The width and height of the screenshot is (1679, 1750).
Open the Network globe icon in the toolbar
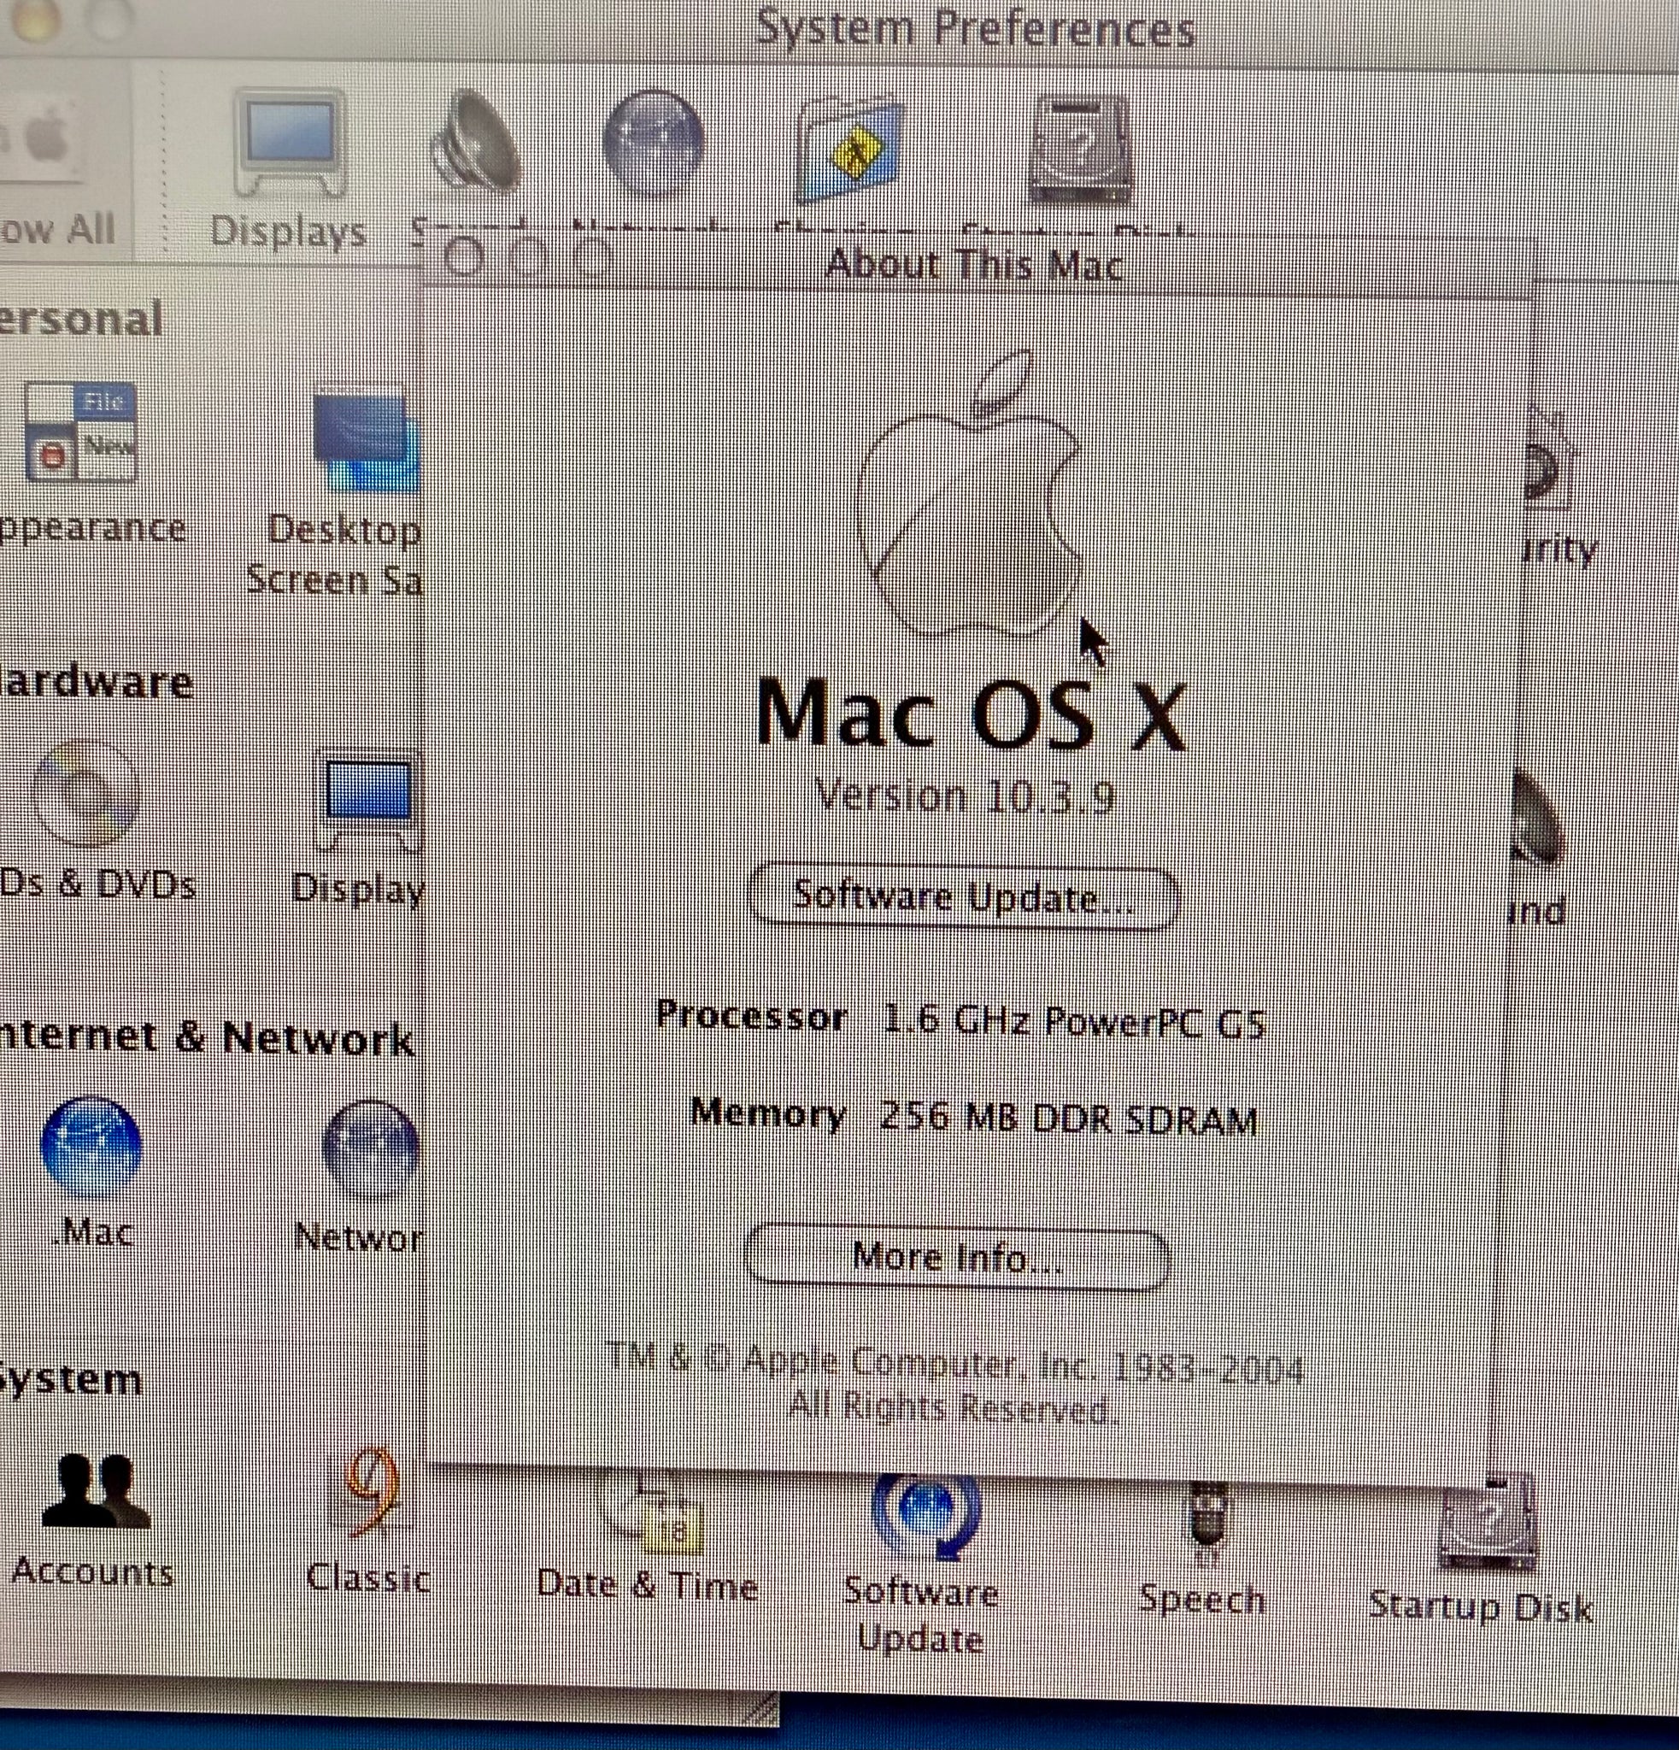(x=654, y=143)
